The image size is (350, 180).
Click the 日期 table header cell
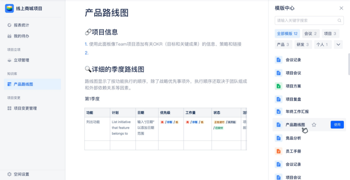pos(147,112)
